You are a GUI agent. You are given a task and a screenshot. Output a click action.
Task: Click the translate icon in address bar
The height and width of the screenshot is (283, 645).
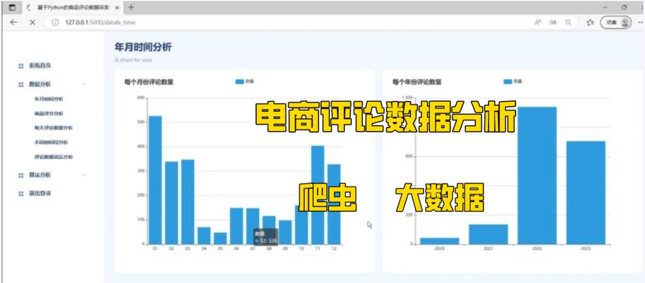click(553, 23)
